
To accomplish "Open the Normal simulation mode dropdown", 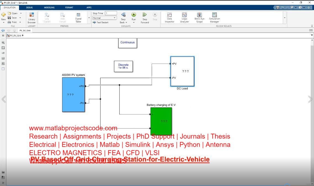I will coord(105,18).
